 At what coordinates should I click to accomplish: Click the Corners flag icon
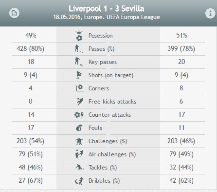80,88
